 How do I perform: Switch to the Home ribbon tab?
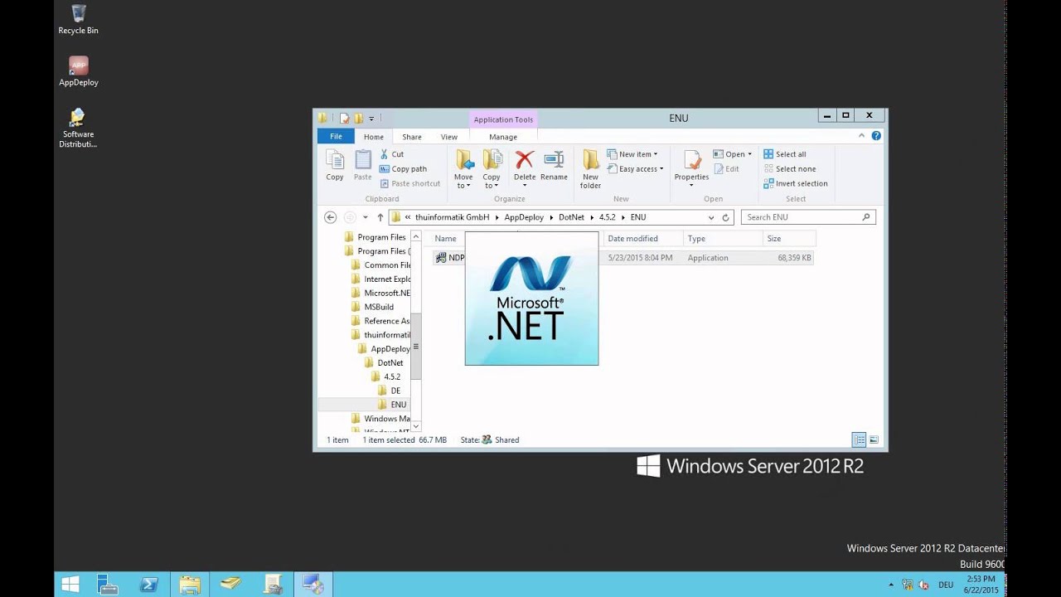pyautogui.click(x=374, y=137)
